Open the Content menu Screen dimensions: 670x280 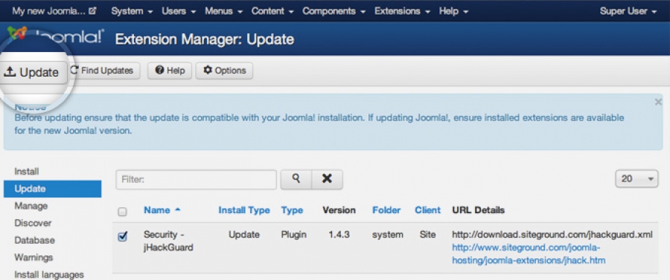click(272, 11)
